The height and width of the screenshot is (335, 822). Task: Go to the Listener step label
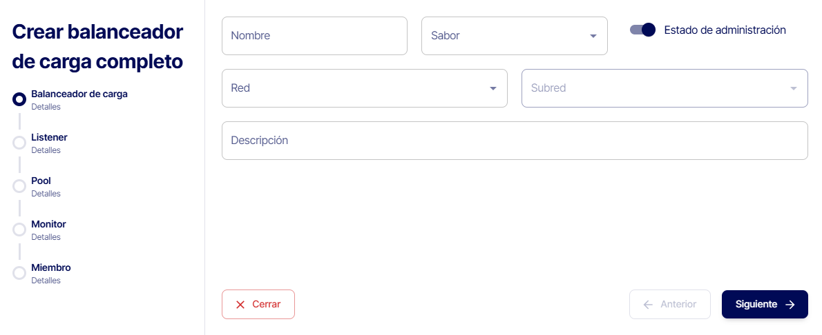[x=49, y=137]
